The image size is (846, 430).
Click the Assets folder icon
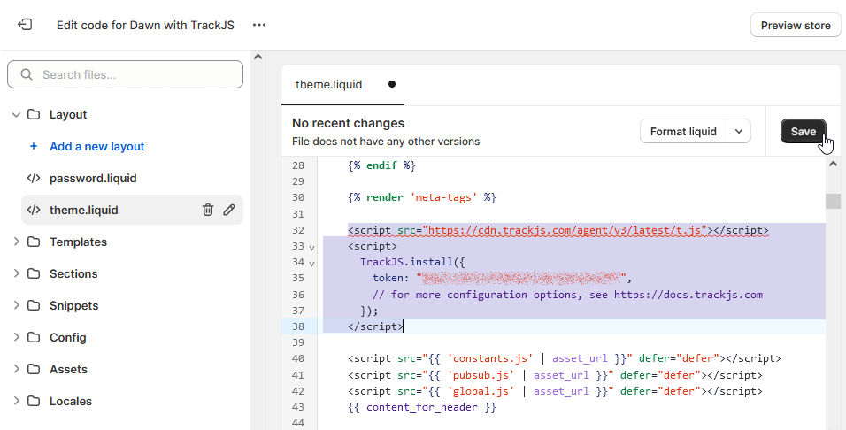coord(34,369)
